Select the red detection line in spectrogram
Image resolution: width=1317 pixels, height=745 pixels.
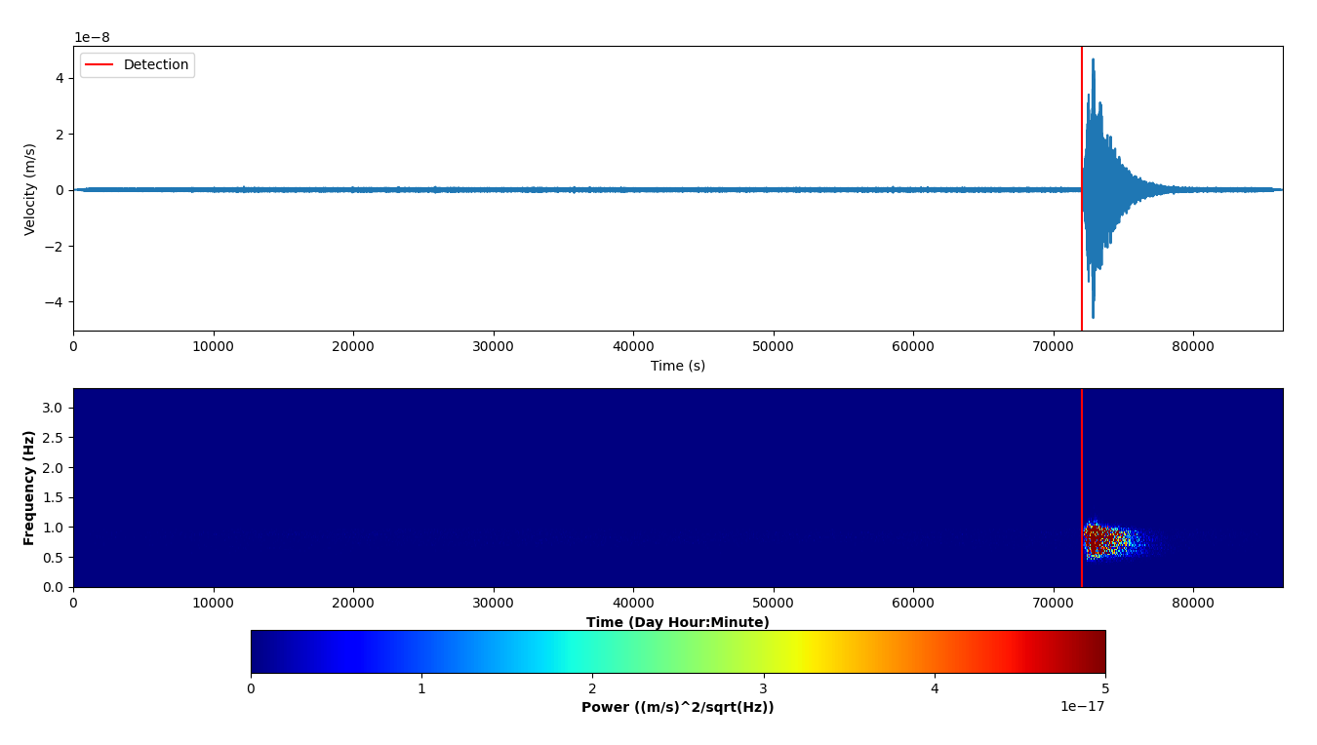click(1082, 449)
